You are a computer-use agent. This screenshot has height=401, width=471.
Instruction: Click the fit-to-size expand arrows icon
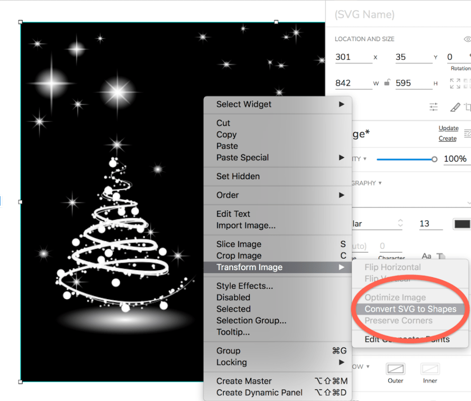click(455, 83)
